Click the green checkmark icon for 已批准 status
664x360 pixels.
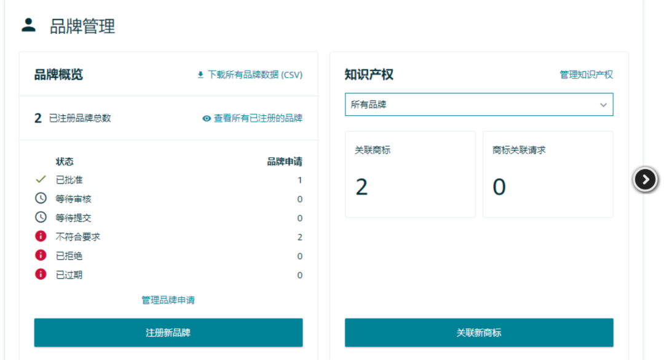(x=41, y=180)
